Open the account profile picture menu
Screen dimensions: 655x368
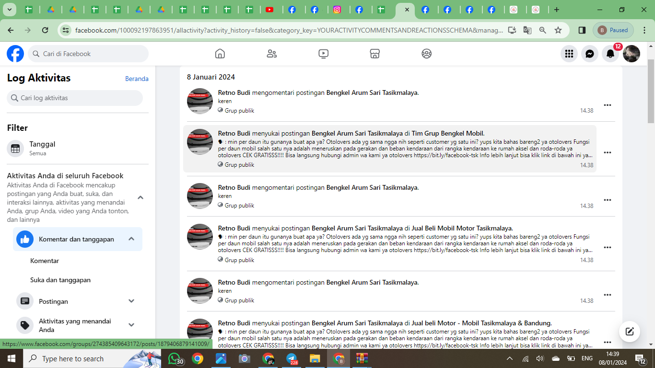coord(632,54)
